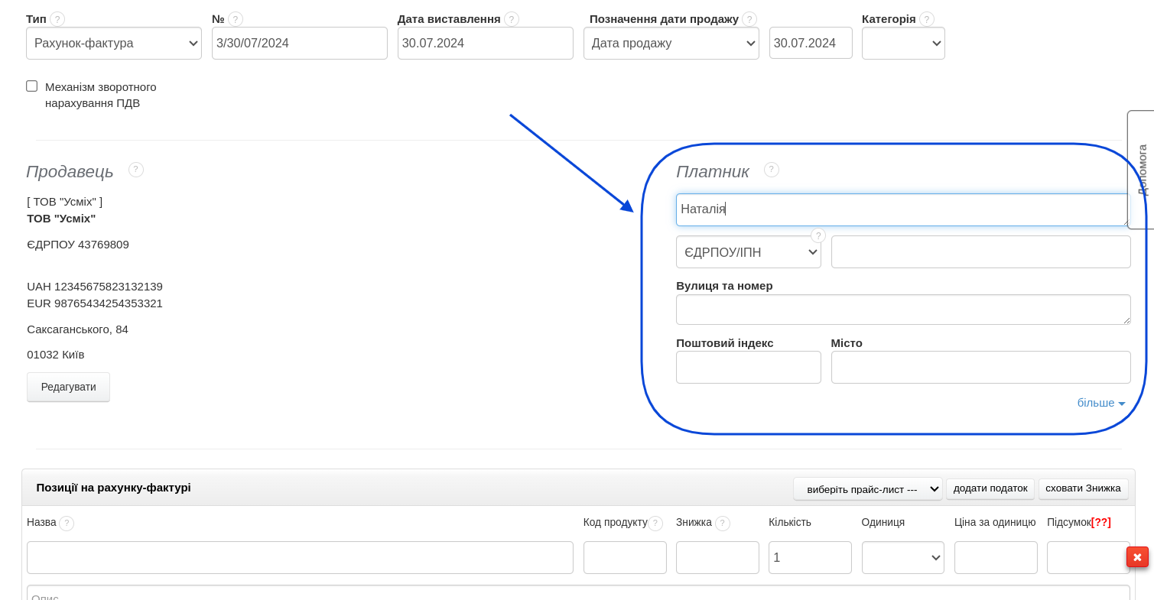1154x600 pixels.
Task: Delete position row with red X button
Action: pyautogui.click(x=1137, y=557)
